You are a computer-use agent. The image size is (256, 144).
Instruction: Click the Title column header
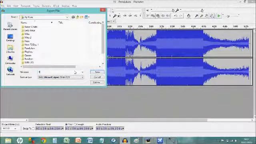(60, 22)
